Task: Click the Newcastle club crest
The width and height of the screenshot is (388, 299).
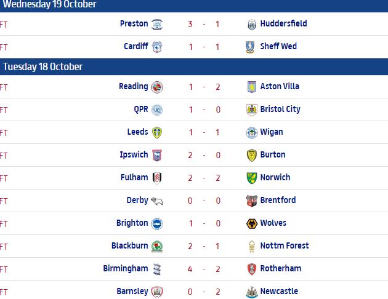Action: [x=251, y=292]
